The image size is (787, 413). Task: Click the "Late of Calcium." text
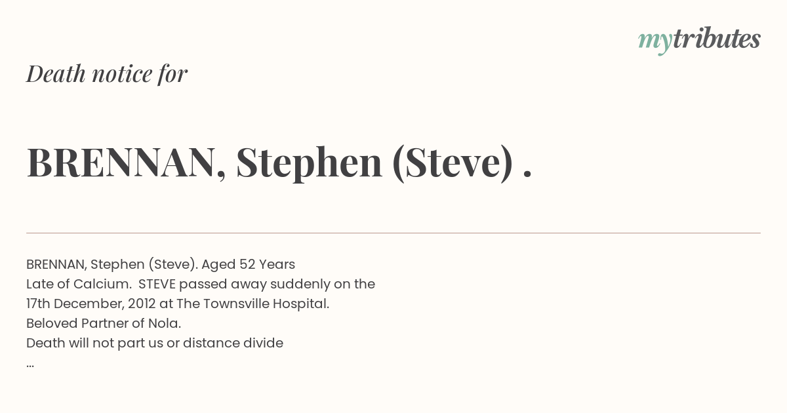pos(78,285)
